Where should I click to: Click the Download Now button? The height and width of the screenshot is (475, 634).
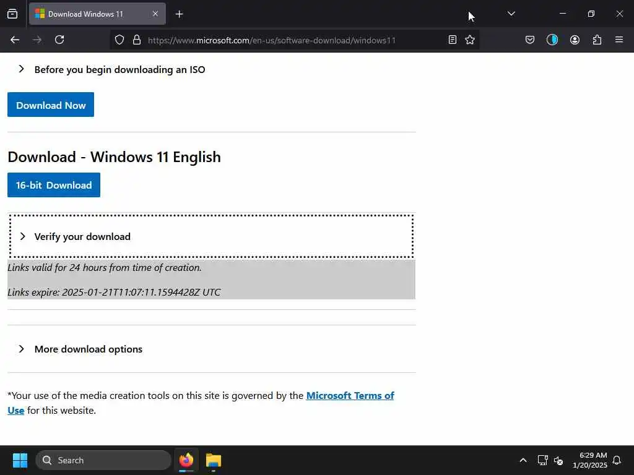(x=51, y=105)
